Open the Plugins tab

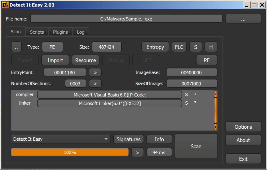tap(60, 32)
